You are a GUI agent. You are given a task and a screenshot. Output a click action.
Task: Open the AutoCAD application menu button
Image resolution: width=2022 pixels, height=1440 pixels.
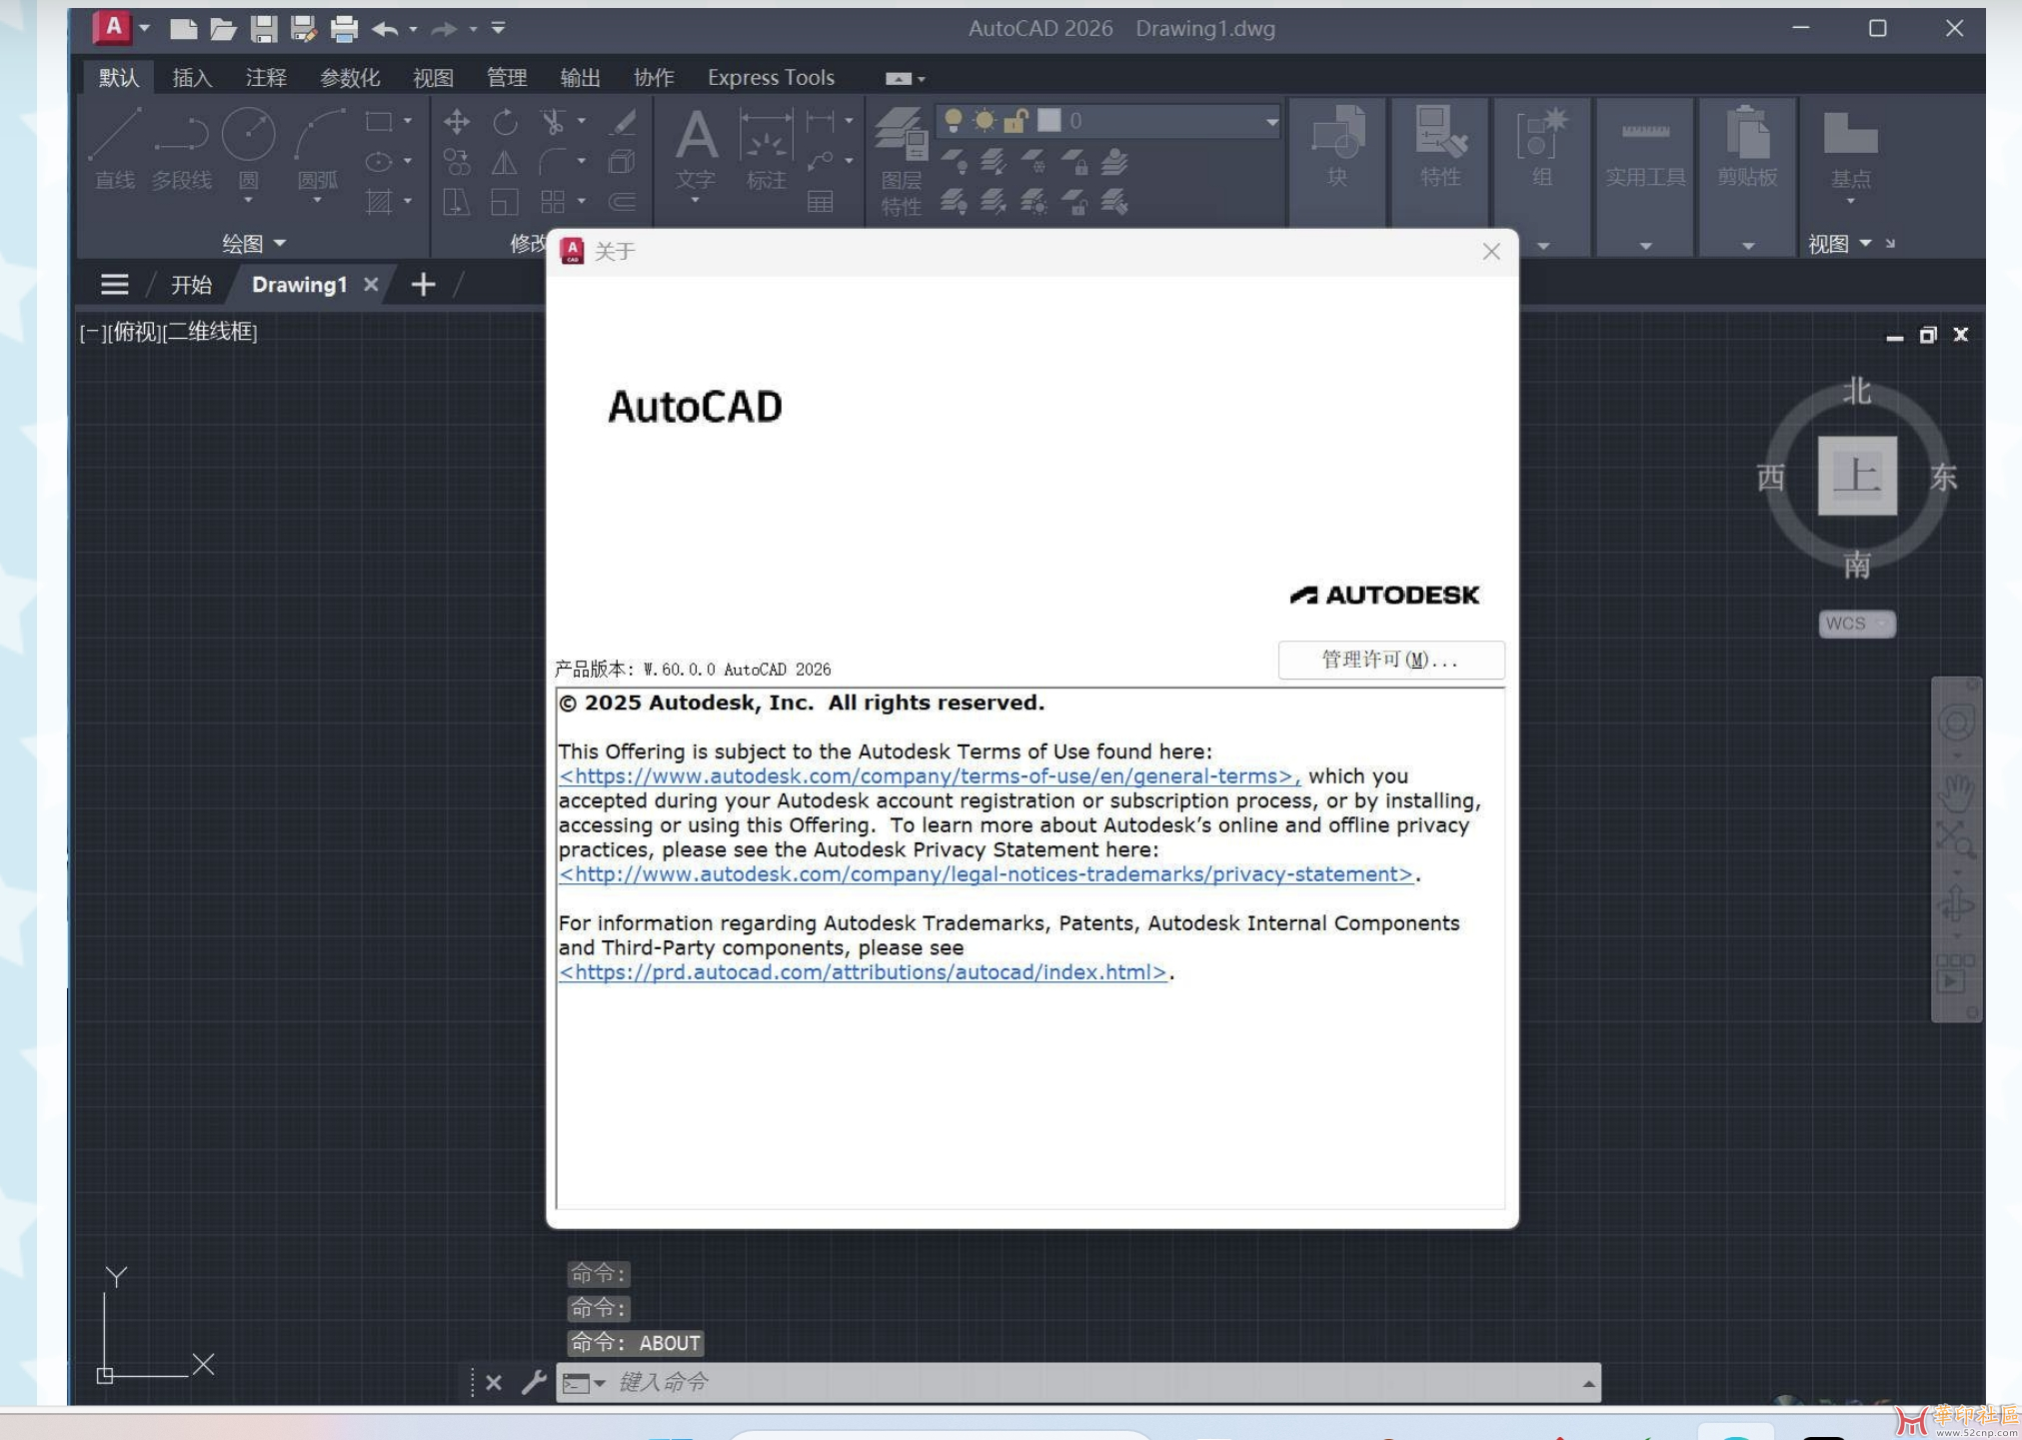click(x=114, y=27)
